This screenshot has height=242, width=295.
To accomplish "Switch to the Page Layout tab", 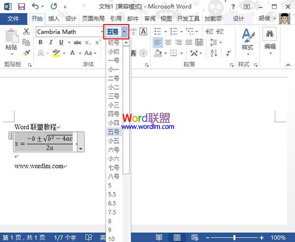I will (93, 18).
